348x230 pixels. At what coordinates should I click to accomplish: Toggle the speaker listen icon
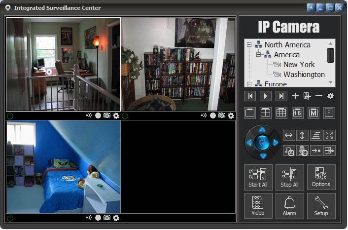pyautogui.click(x=289, y=151)
